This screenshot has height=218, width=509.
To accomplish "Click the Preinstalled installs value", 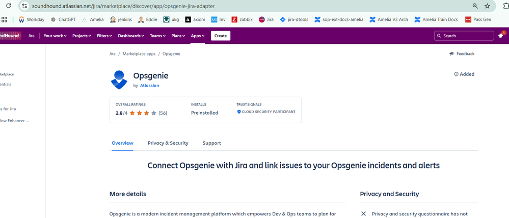I will tap(204, 113).
